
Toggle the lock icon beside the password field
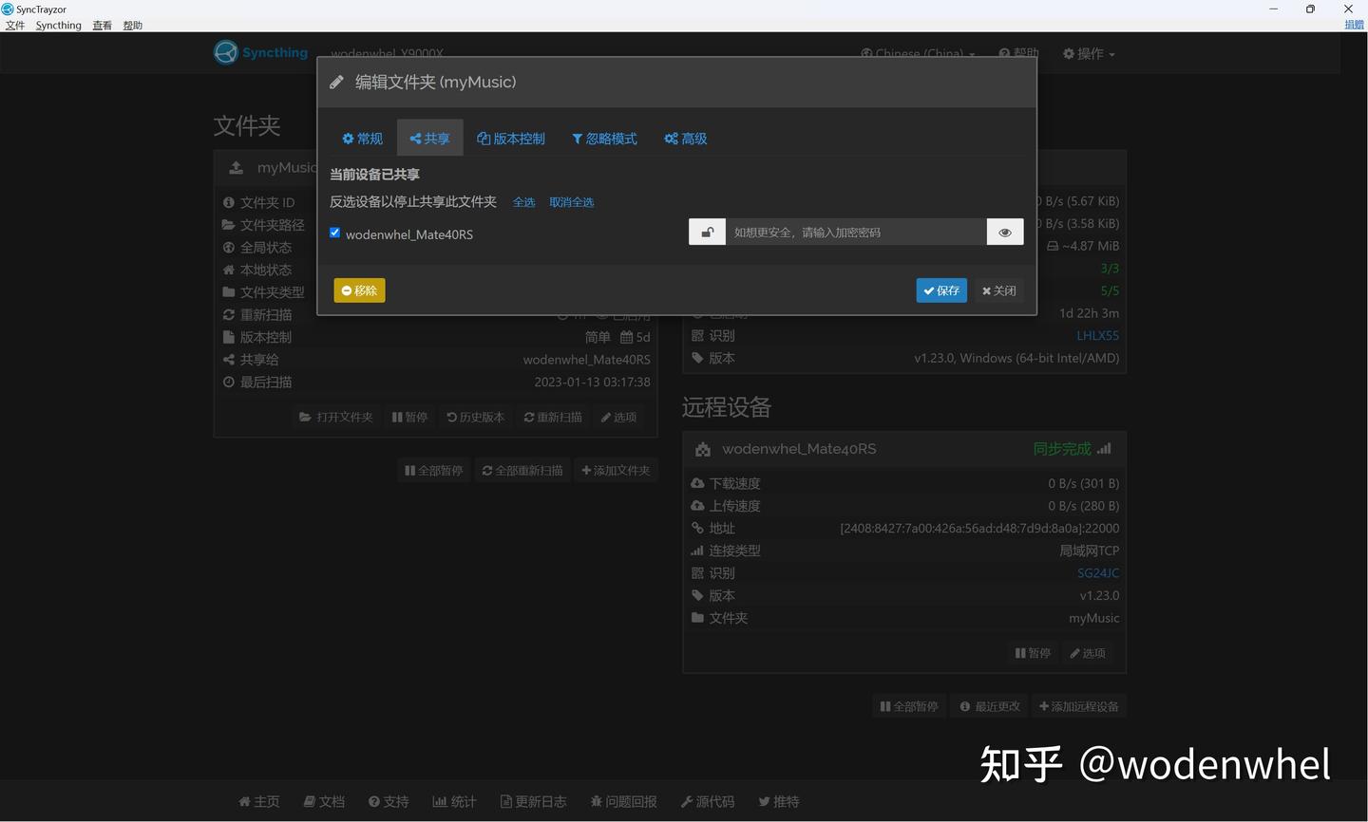click(707, 232)
